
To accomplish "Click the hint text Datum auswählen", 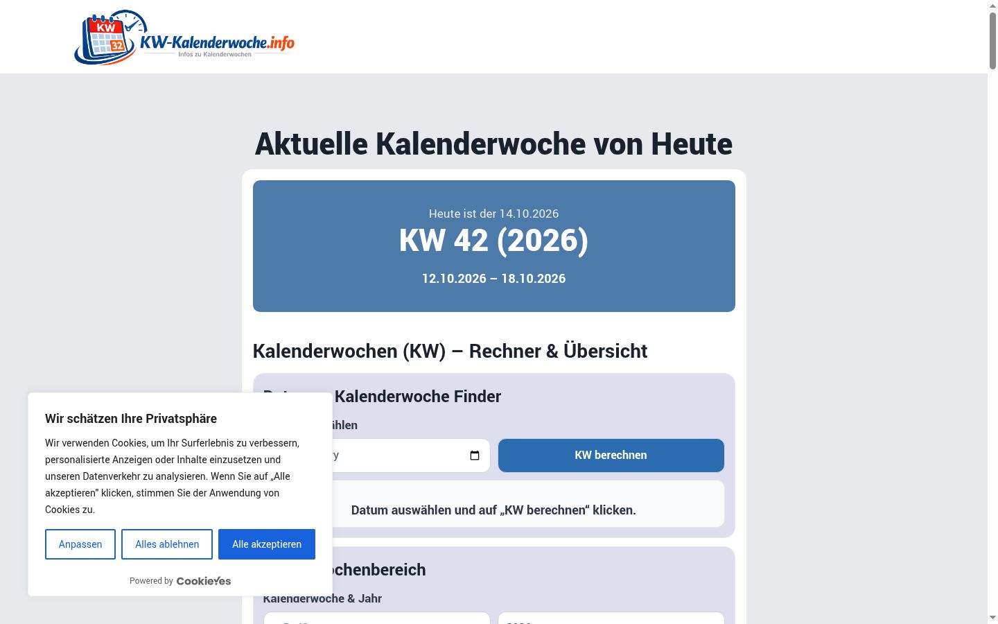I will pos(493,510).
